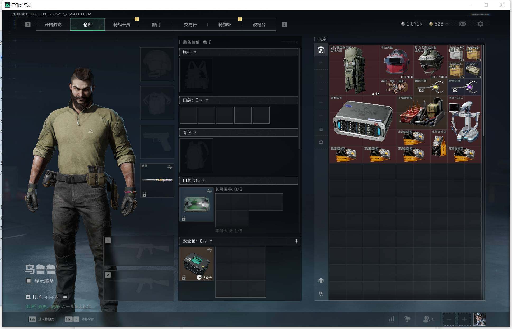Switch to the 改枪台 tab
Image resolution: width=512 pixels, height=329 pixels.
tap(259, 25)
